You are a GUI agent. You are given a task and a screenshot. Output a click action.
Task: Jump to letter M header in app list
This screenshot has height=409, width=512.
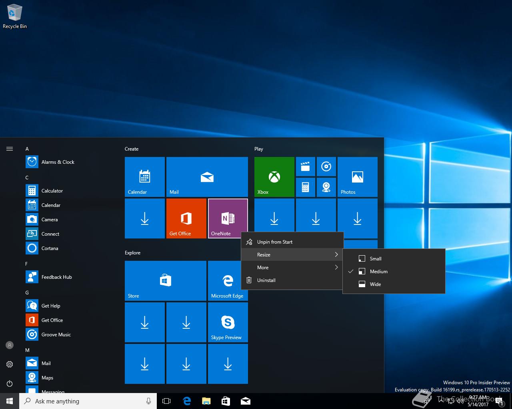pyautogui.click(x=28, y=350)
